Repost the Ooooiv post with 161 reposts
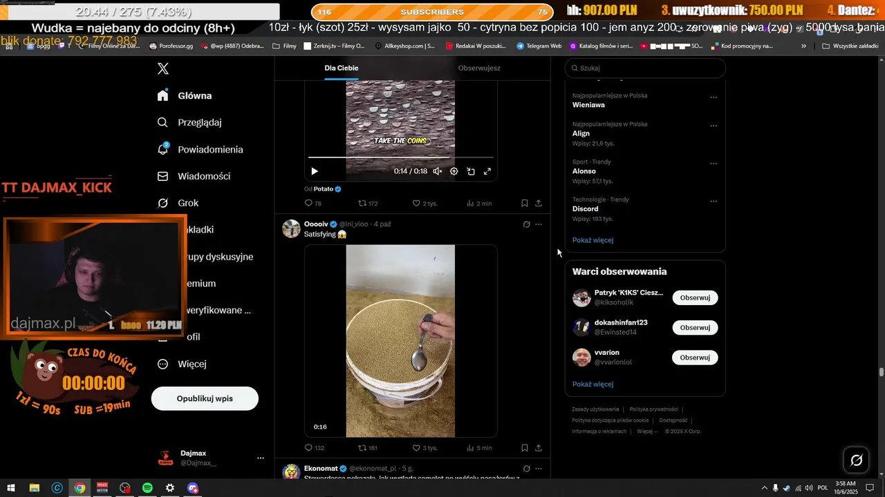This screenshot has width=885, height=497. (x=368, y=448)
